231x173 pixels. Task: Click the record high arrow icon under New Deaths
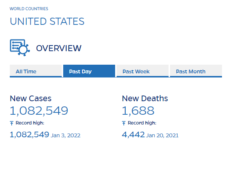pyautogui.click(x=124, y=123)
